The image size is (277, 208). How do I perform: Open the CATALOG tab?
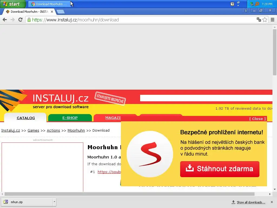pos(26,118)
